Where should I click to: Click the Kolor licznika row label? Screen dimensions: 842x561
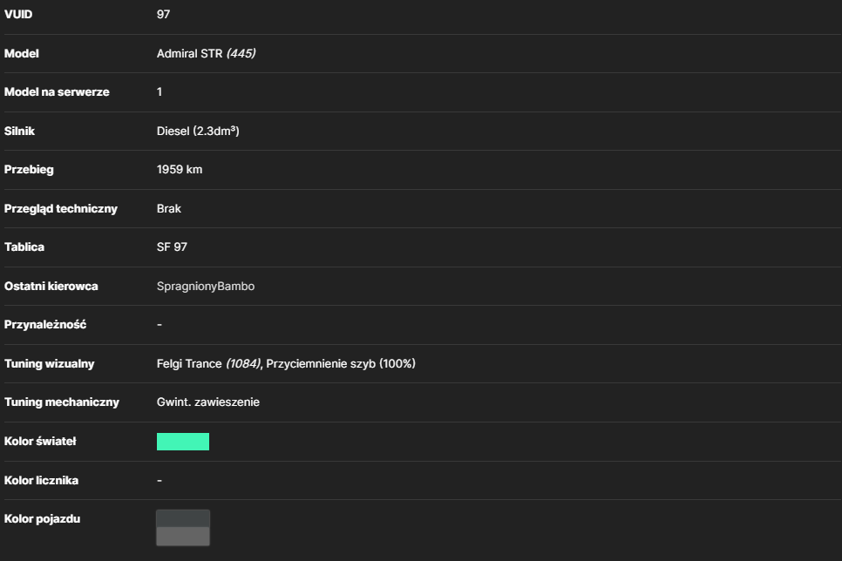(x=41, y=481)
